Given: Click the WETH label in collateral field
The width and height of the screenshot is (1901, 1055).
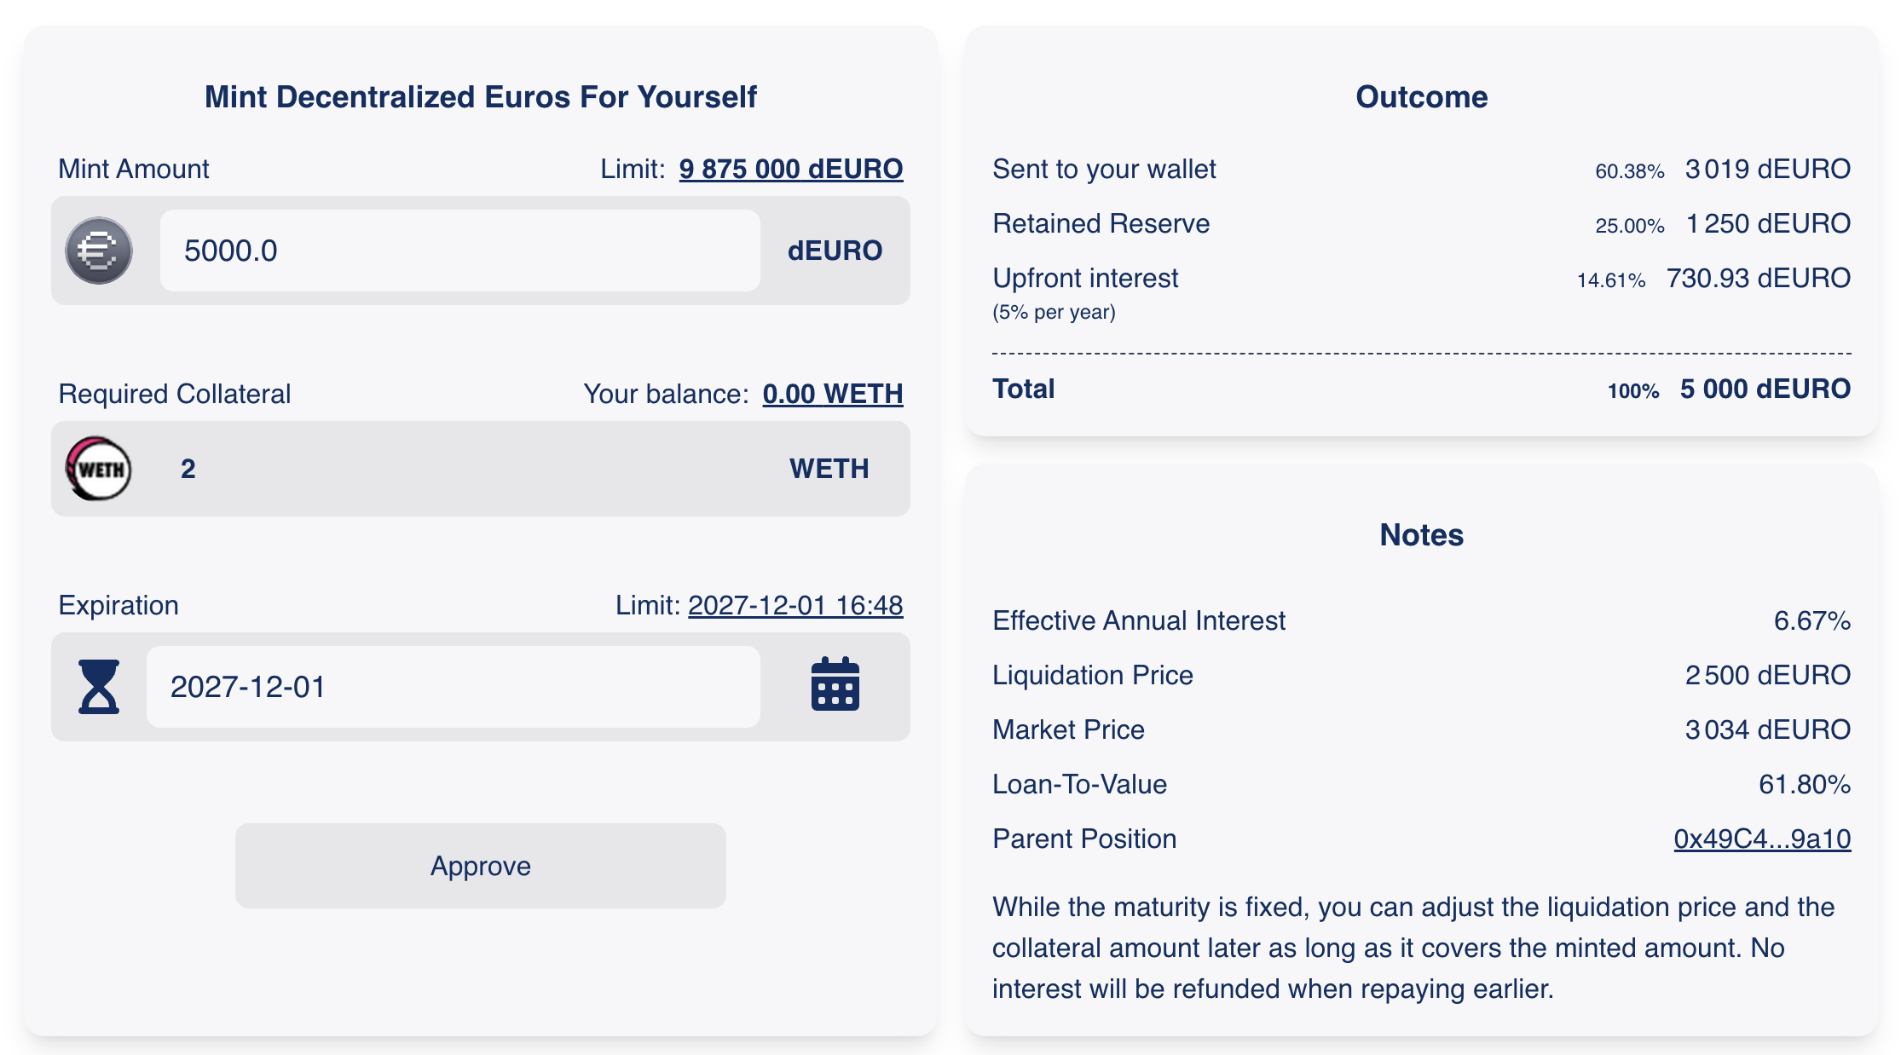Looking at the screenshot, I should [829, 469].
